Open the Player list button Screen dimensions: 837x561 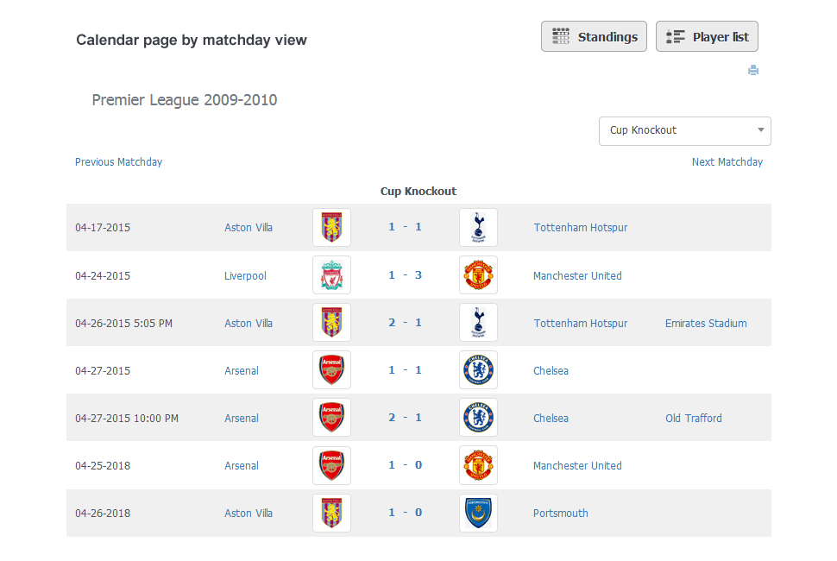point(707,36)
